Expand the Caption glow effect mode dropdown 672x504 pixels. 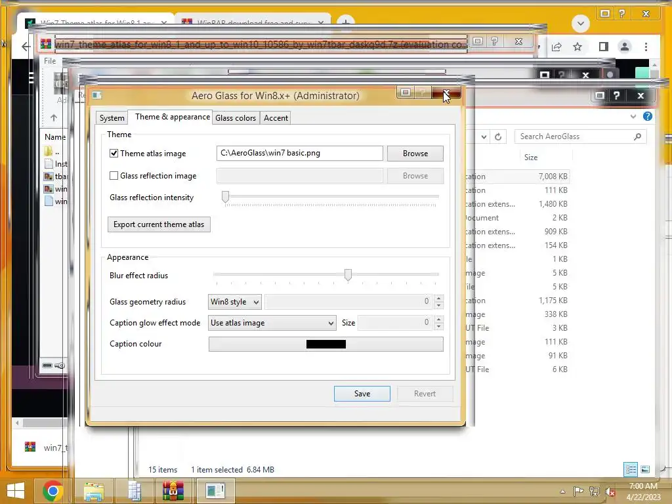272,323
